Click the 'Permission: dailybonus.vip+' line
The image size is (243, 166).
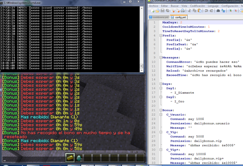pos(197,159)
